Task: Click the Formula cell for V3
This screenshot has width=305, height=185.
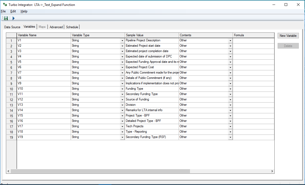Action: [253, 51]
